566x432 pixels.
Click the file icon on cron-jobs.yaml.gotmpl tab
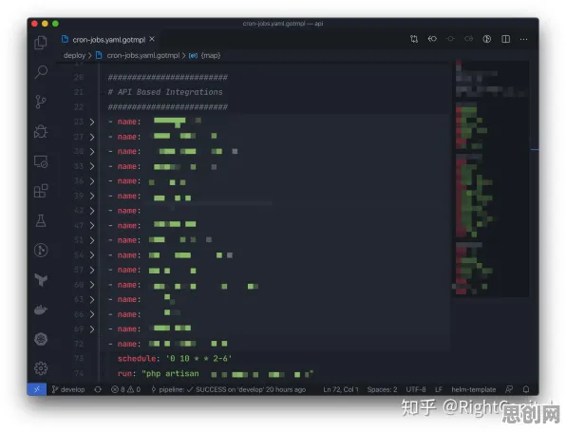point(65,39)
